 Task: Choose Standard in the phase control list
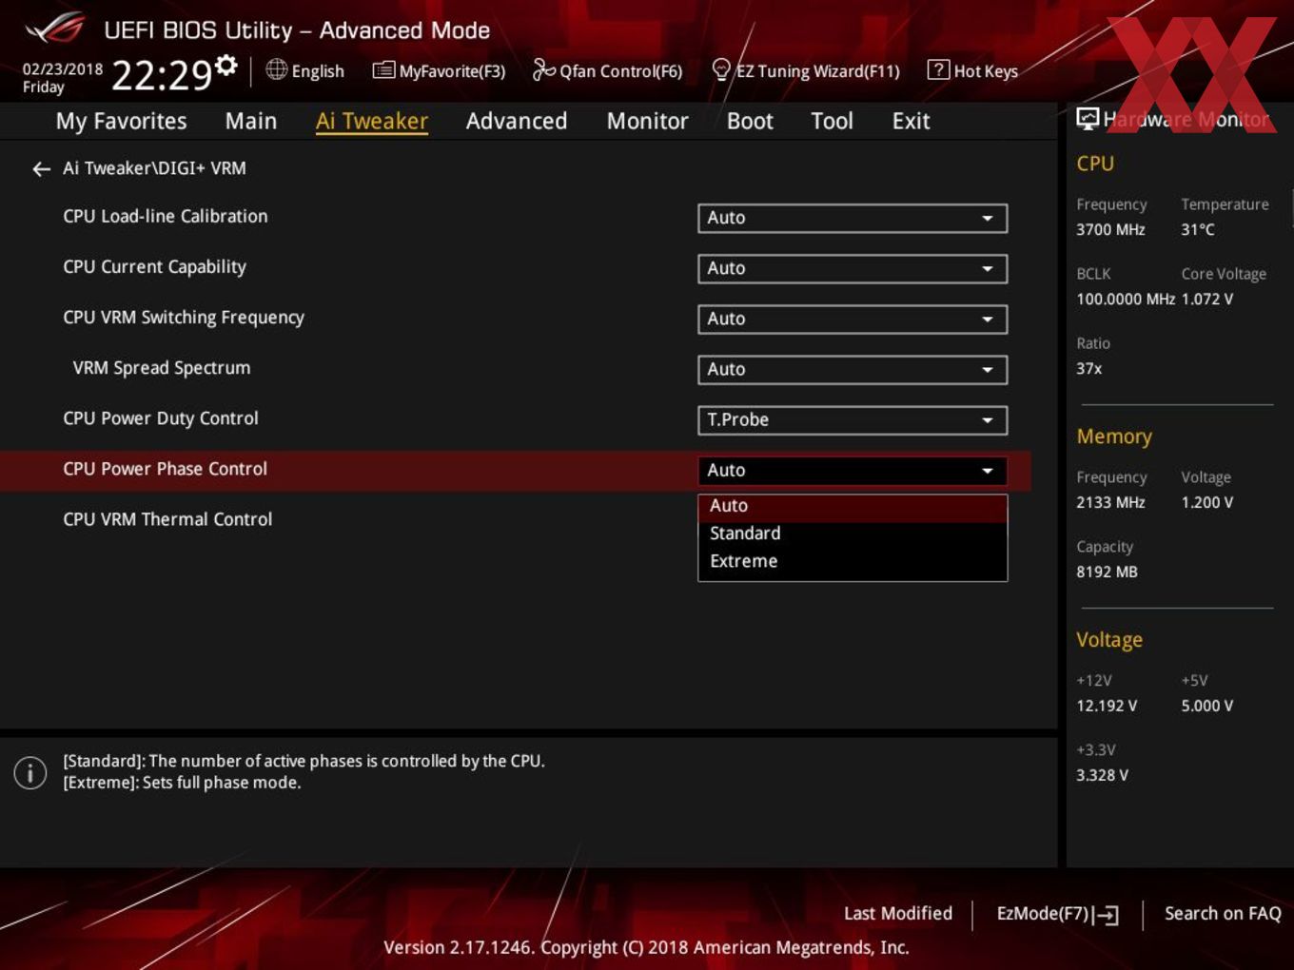coord(853,533)
